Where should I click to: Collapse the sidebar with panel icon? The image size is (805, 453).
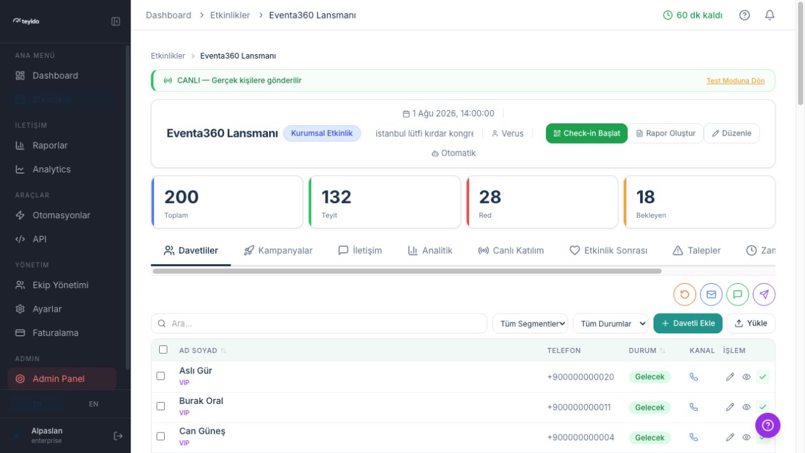116,21
